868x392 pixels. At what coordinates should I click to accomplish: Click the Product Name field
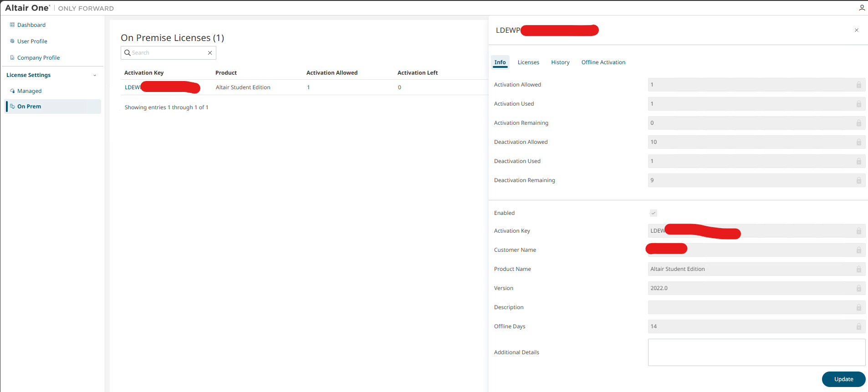click(756, 269)
